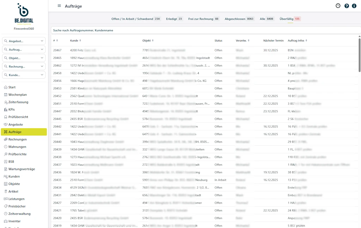Open the hamburger menu beside Aufträge
The height and width of the screenshot is (228, 361).
click(59, 6)
